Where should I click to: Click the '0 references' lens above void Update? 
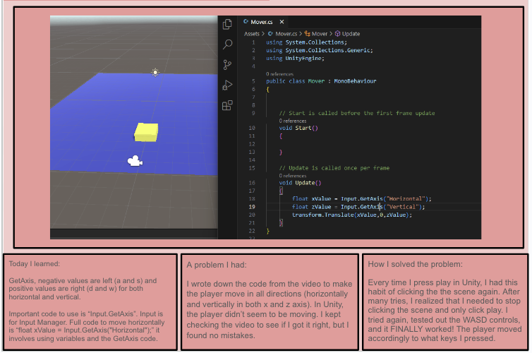(x=293, y=176)
